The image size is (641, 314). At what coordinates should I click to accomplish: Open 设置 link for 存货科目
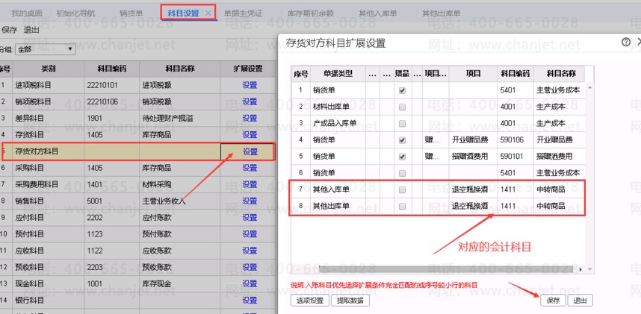point(250,135)
